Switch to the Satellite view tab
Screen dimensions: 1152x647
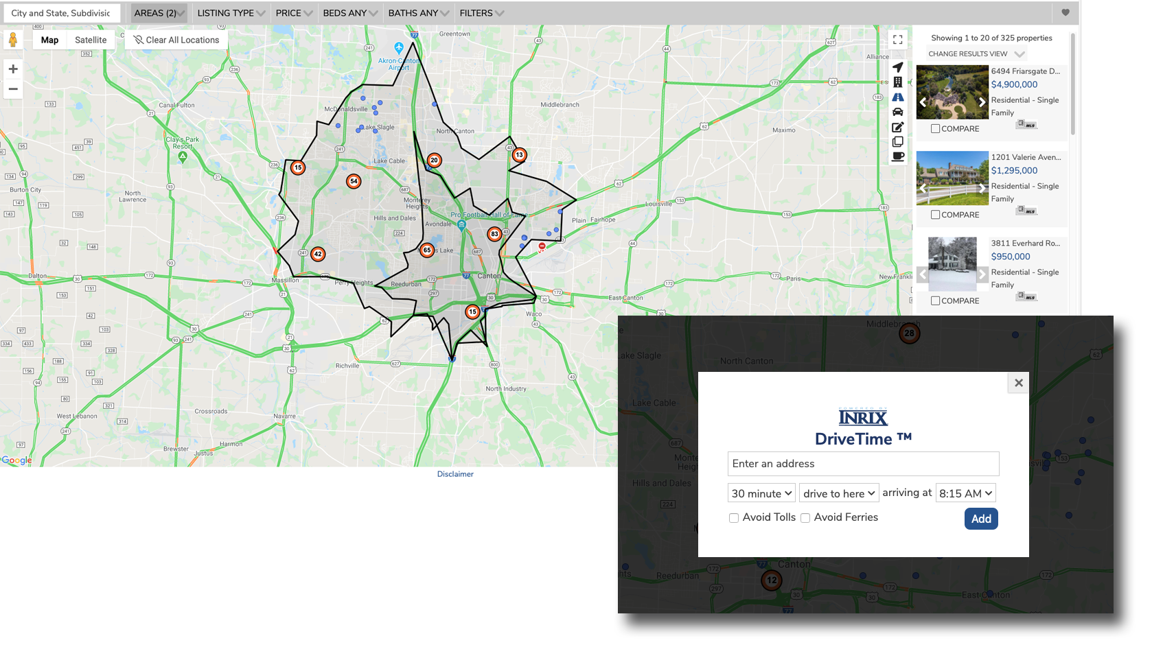click(x=91, y=40)
